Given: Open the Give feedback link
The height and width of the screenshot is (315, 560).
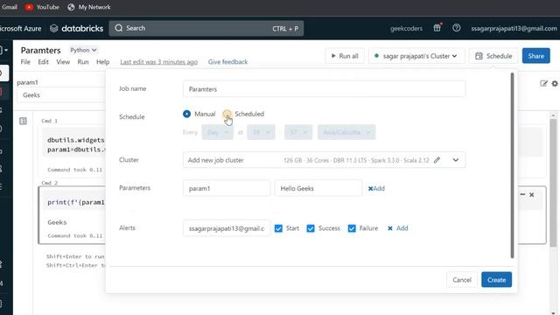Looking at the screenshot, I should pos(227,62).
